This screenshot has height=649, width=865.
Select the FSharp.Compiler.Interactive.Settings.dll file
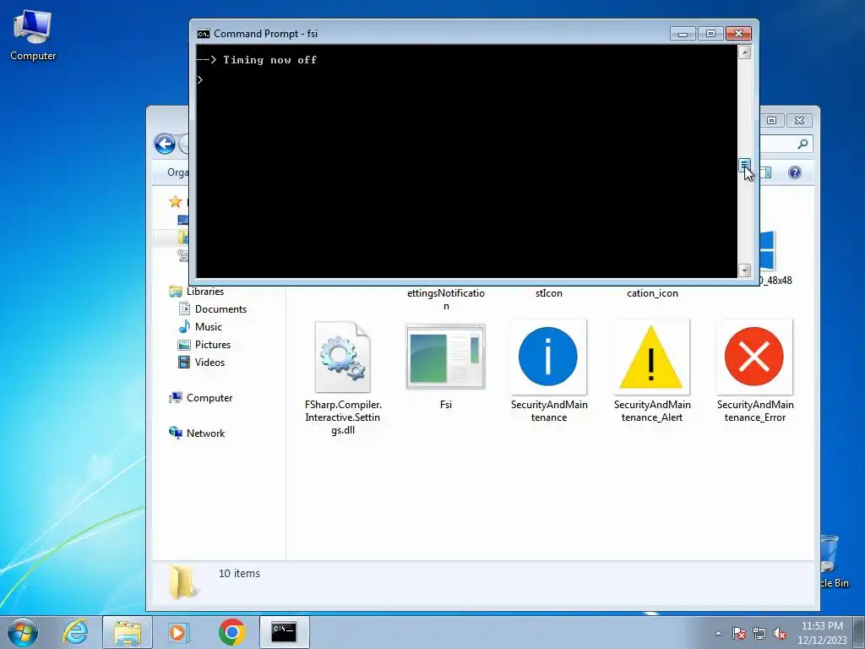[343, 379]
